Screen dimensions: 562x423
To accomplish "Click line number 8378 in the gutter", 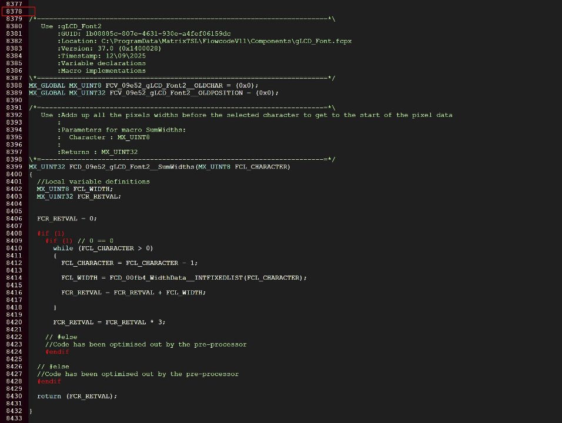I will [14, 11].
